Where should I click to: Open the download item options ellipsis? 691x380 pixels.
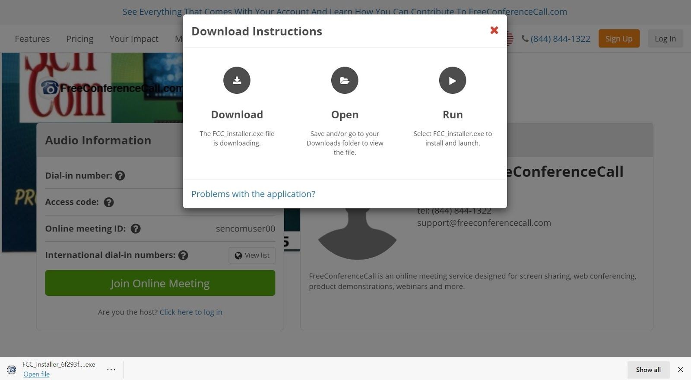[x=111, y=370]
